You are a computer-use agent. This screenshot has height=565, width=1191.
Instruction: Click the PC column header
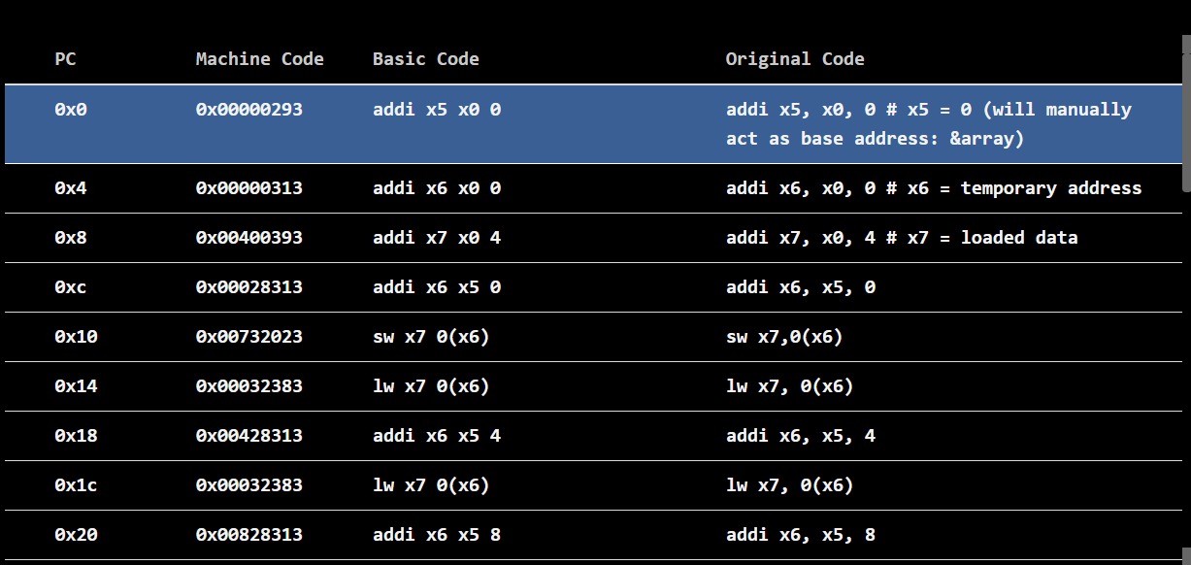(x=65, y=59)
